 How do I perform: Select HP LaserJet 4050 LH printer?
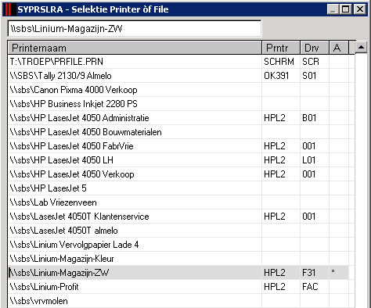[178, 160]
